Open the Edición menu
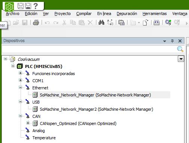 31,14
